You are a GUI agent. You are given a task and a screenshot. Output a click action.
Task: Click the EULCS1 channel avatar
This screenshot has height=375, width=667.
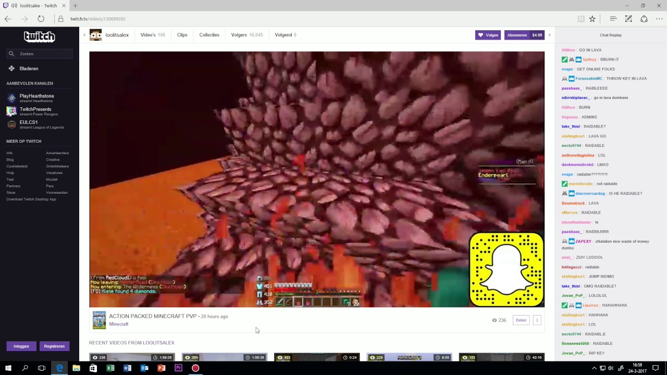coord(11,124)
